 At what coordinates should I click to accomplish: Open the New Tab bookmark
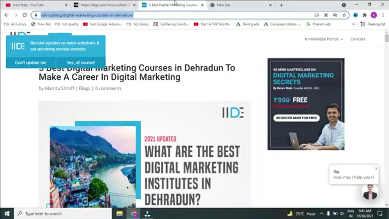pos(41,24)
